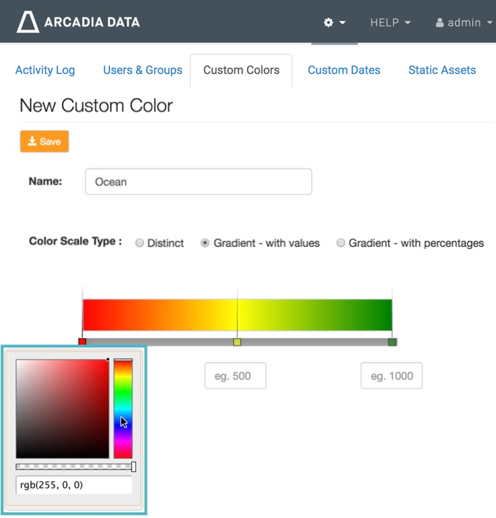Screen dimensions: 496x518
Task: Click the red gradient stop marker
Action: click(82, 342)
